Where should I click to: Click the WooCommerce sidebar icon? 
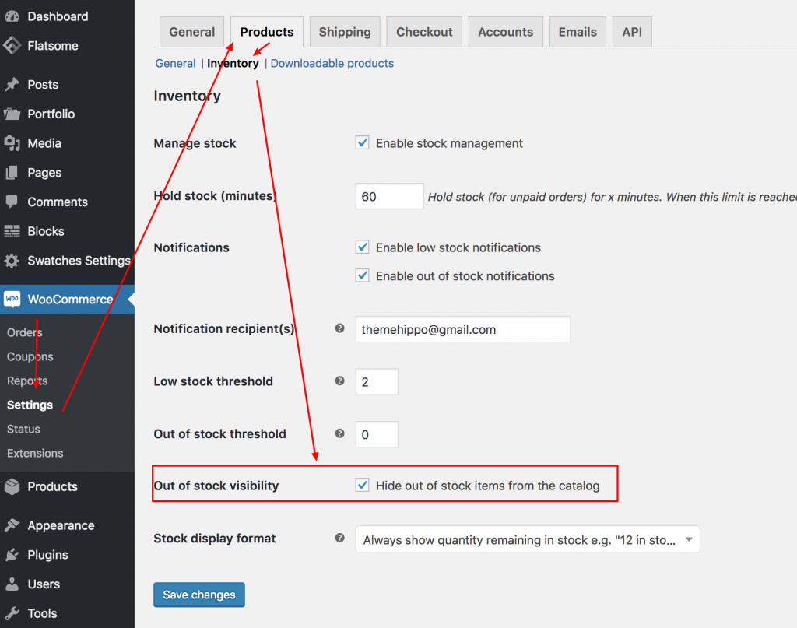(x=13, y=299)
